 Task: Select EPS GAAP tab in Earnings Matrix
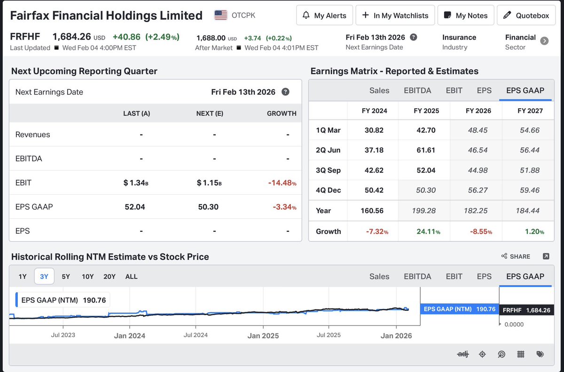point(525,90)
